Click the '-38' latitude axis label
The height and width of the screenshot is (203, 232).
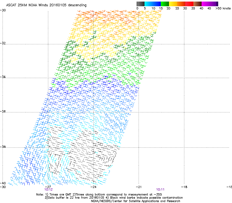(3, 147)
